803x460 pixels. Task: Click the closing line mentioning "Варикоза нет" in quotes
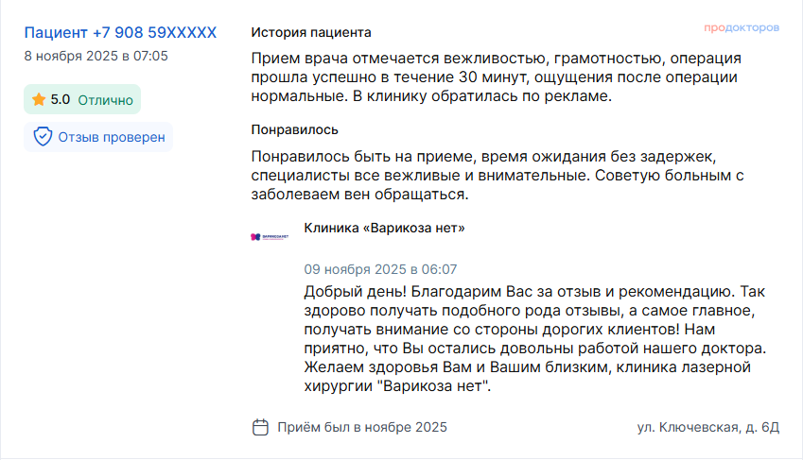tap(396, 386)
